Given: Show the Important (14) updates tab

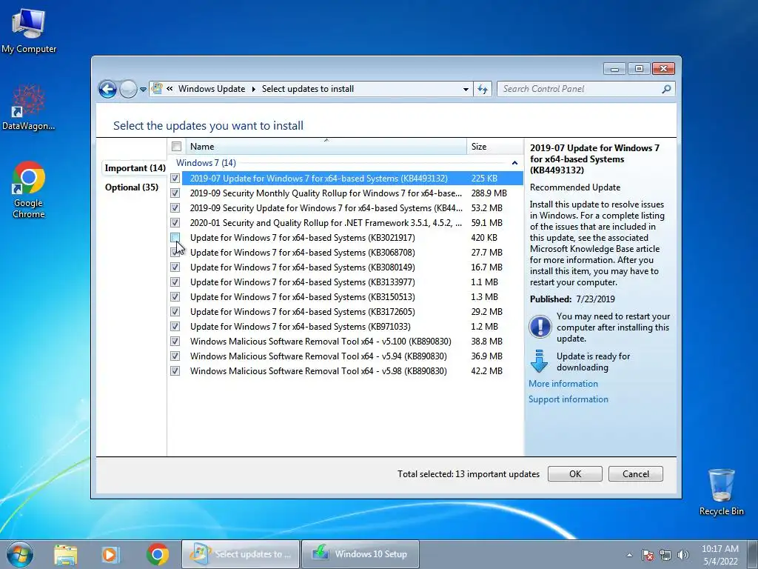Looking at the screenshot, I should (135, 168).
